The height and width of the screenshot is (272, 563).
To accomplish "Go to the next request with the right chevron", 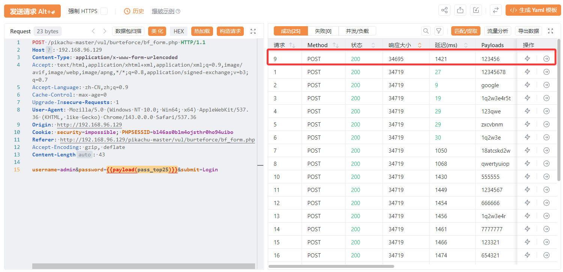I will 105,31.
